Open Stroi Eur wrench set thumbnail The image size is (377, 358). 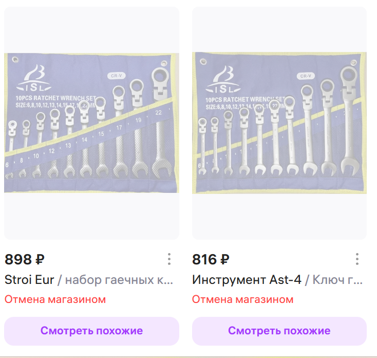pos(91,123)
